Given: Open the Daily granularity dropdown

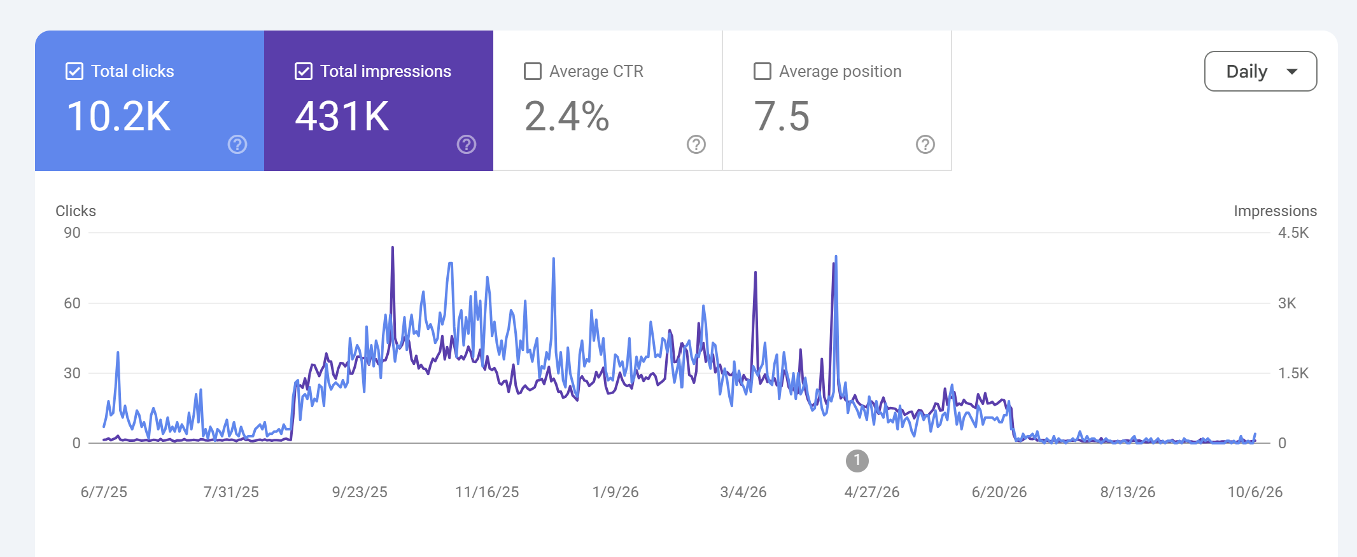Looking at the screenshot, I should coord(1261,71).
